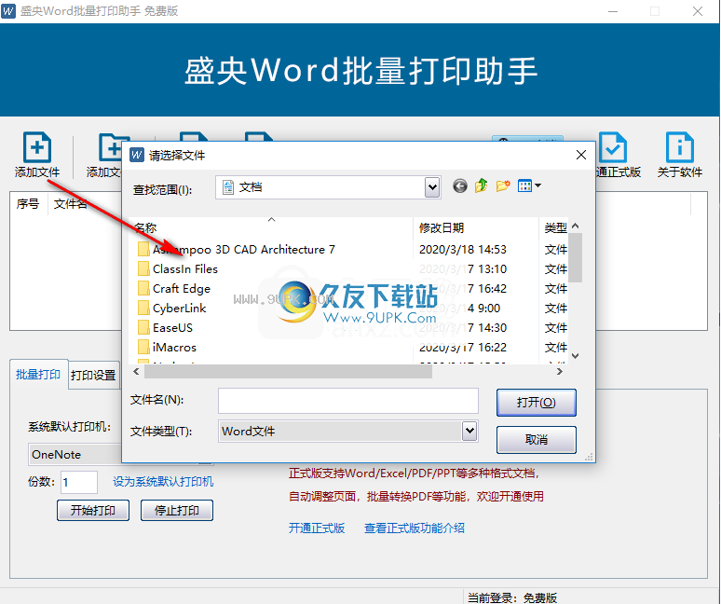
Task: Click view full version features link
Action: (x=415, y=528)
